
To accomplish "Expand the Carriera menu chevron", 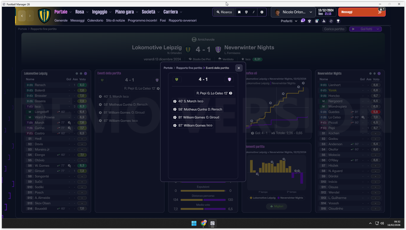I will (181, 12).
